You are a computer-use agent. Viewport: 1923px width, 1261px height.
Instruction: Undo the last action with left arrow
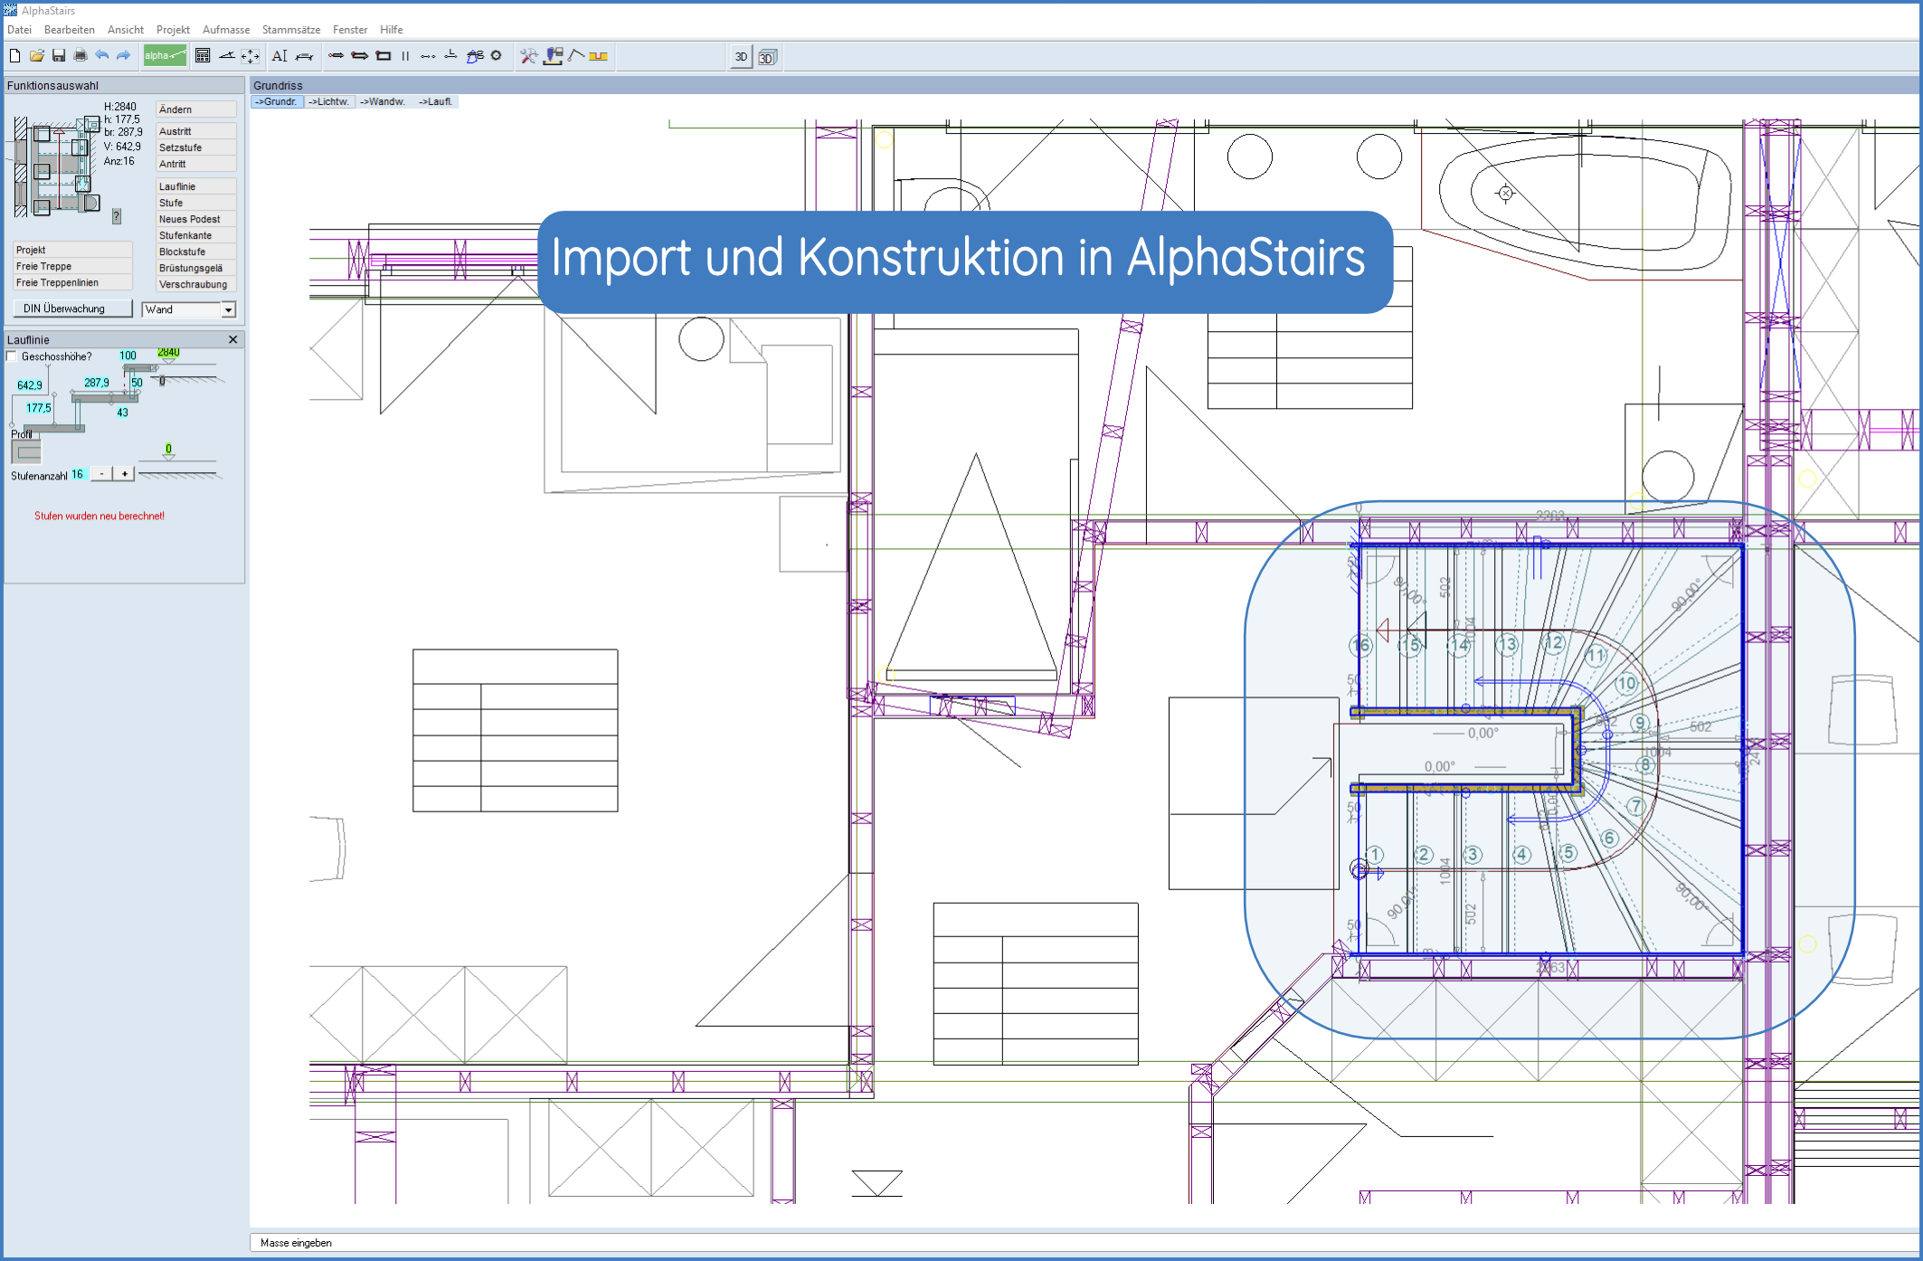(102, 56)
